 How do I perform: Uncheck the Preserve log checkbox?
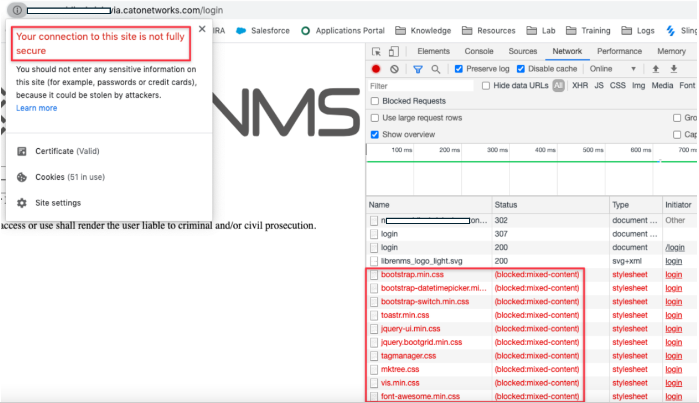coord(458,69)
